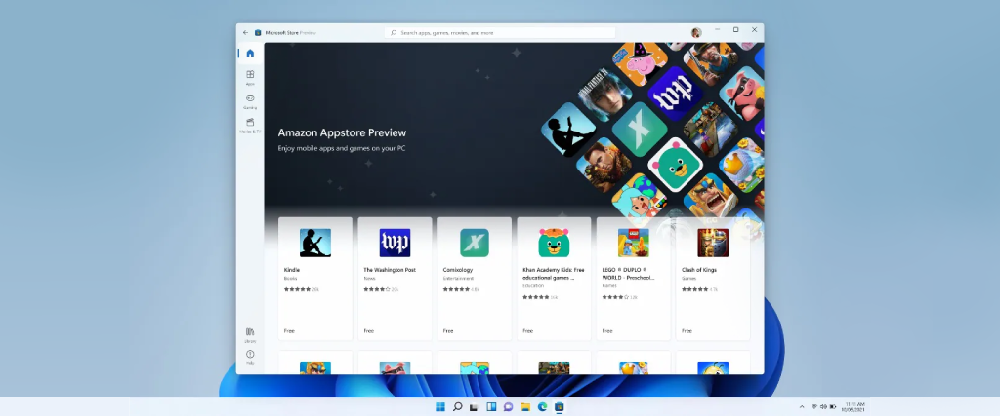Open Movies & TV in sidebar
Image resolution: width=1000 pixels, height=416 pixels.
(250, 126)
